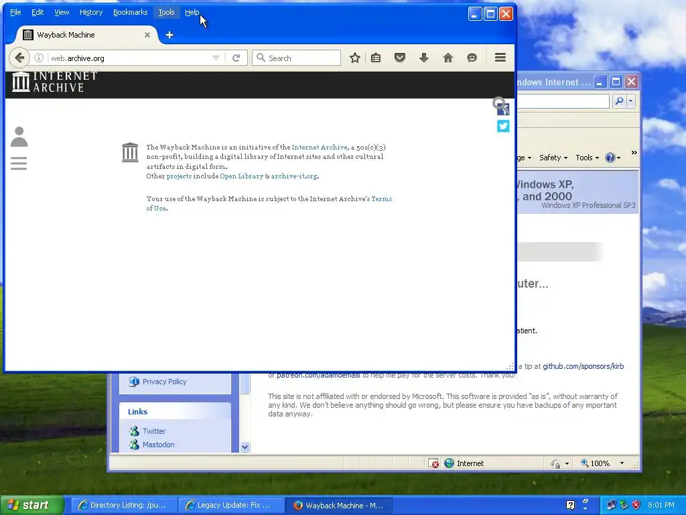Open the Hello chat smiley icon
This screenshot has height=515, width=686.
[x=472, y=58]
